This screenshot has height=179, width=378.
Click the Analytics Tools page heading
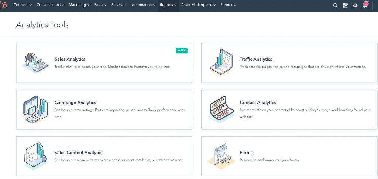pos(42,25)
